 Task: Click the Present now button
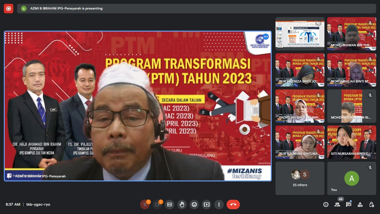pos(207,204)
